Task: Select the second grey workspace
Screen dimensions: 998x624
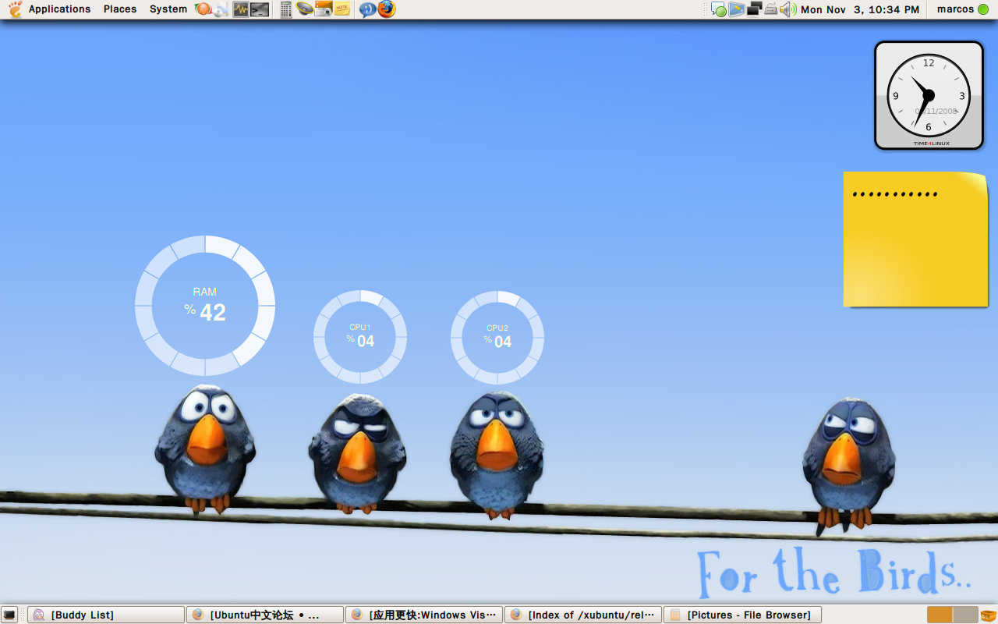Action: (x=965, y=615)
